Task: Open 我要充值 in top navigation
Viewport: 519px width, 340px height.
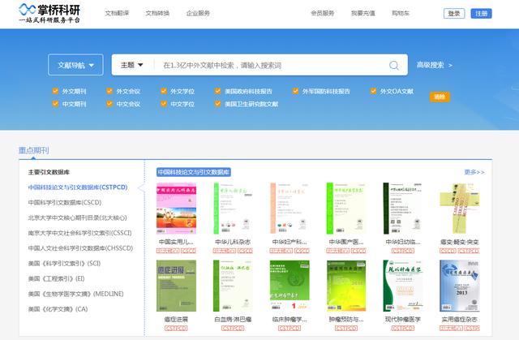Action: 363,13
